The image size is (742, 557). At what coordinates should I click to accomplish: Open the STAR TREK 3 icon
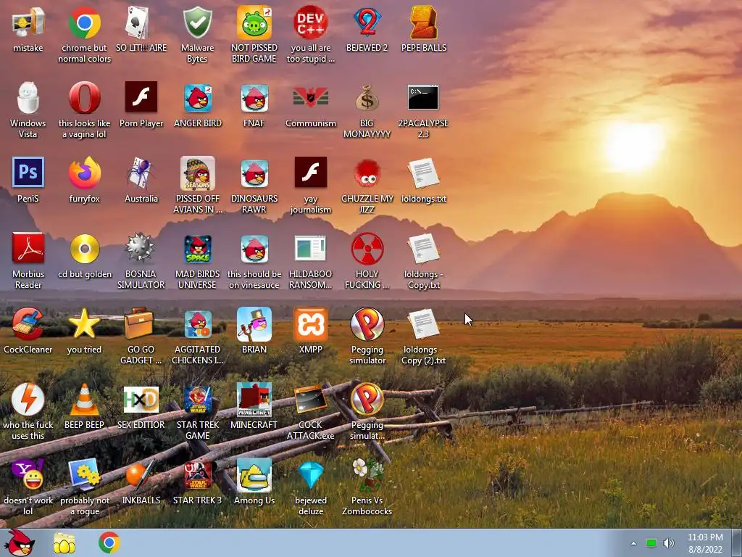click(197, 474)
